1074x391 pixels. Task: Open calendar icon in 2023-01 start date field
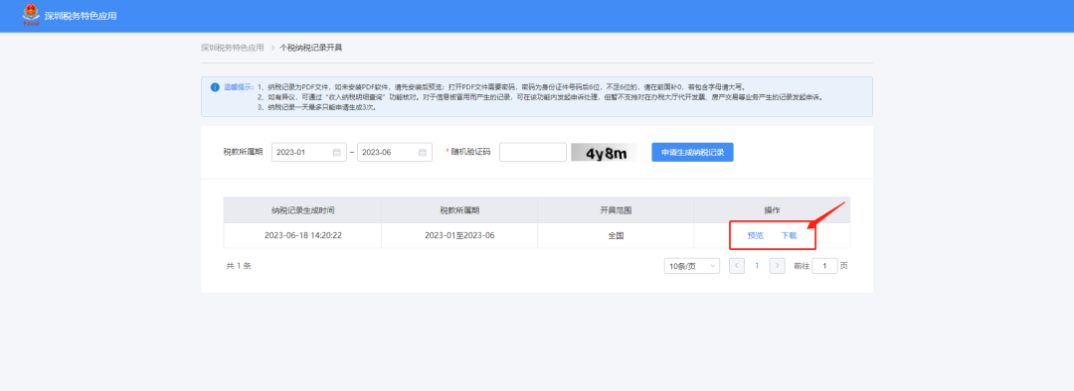tap(337, 153)
